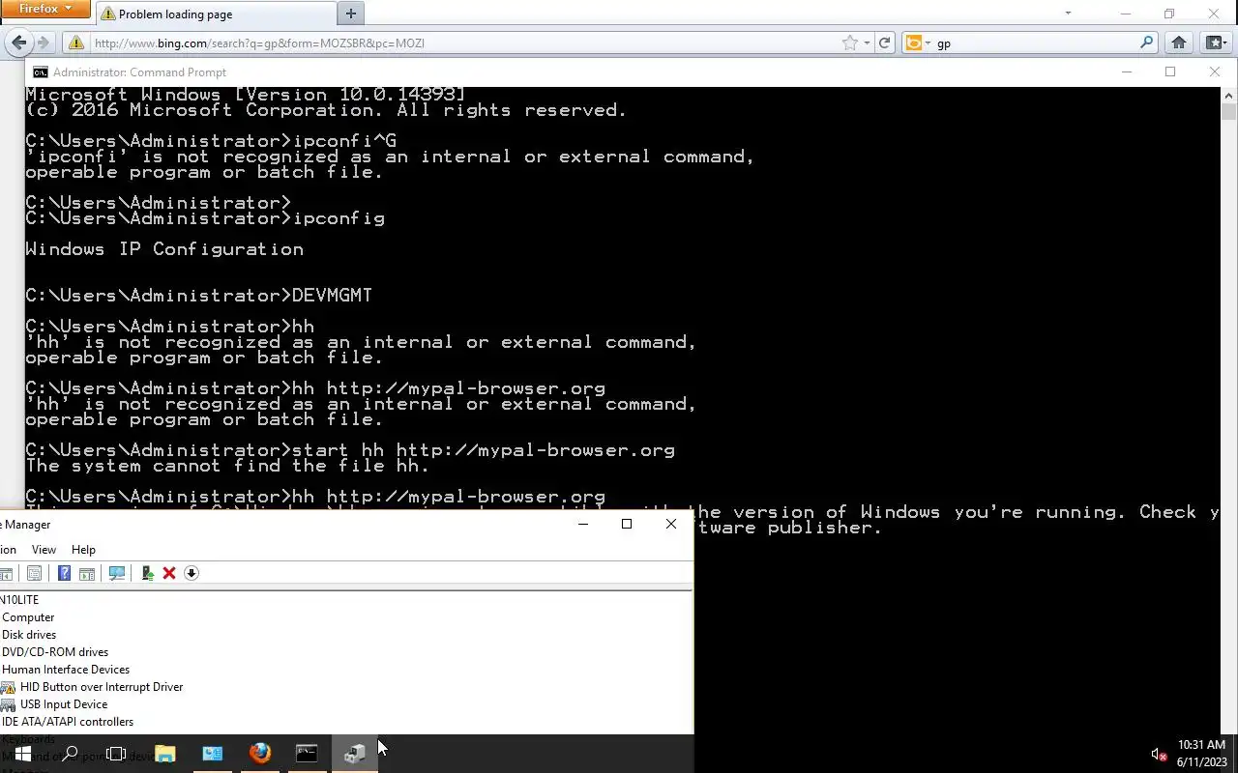The height and width of the screenshot is (773, 1238).
Task: Open File Explorer from the taskbar
Action: point(164,754)
